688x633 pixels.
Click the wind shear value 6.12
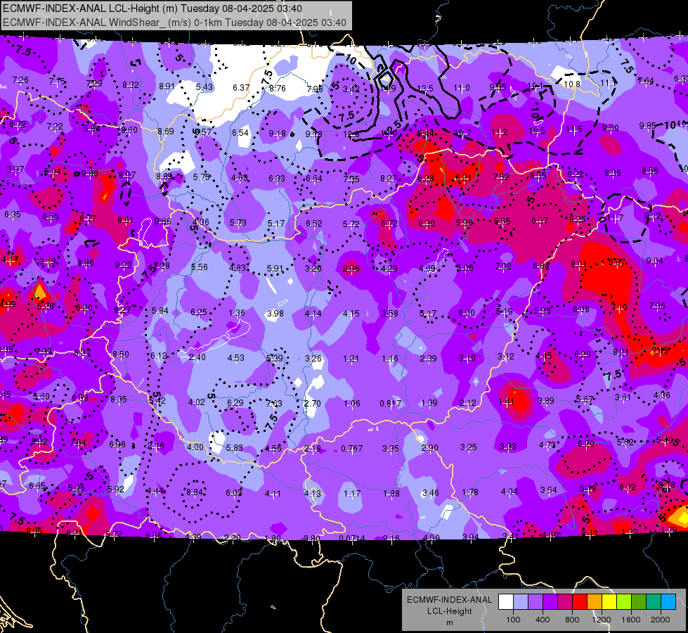point(159,356)
